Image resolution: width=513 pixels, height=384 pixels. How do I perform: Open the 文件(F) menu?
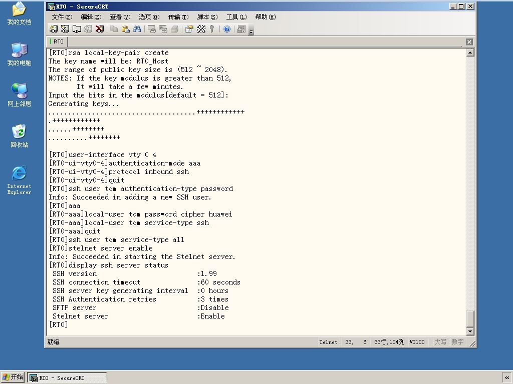click(x=62, y=16)
